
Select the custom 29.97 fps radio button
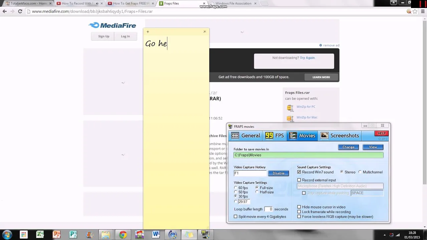click(x=236, y=202)
